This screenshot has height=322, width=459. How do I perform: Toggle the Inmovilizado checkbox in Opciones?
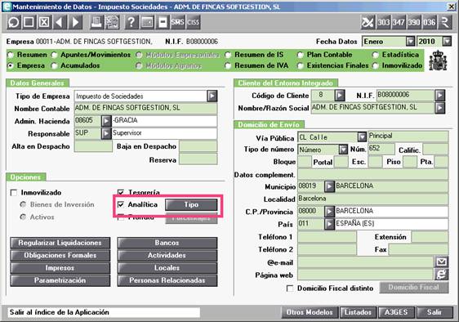tap(13, 193)
